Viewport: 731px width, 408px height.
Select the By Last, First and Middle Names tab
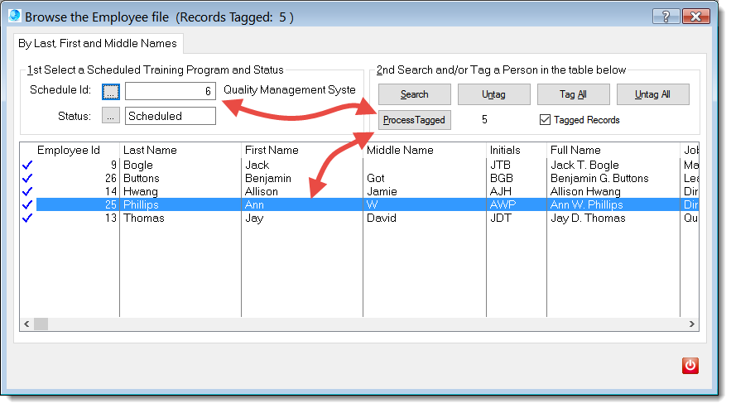pyautogui.click(x=99, y=43)
